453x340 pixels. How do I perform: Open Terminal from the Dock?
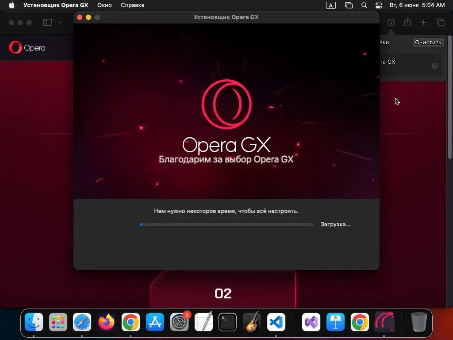228,322
